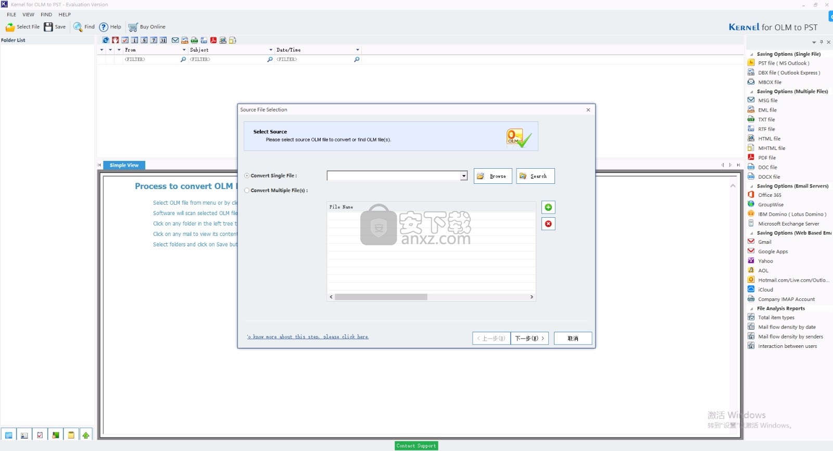Open the Date/Time column dropdown arrow

pos(358,50)
